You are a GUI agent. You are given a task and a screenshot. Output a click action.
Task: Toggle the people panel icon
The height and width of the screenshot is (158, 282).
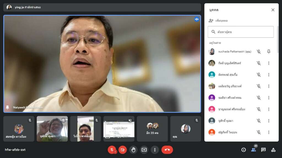coord(253,150)
